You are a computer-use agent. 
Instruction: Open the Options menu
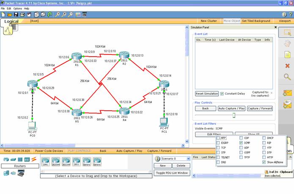click(x=17, y=8)
